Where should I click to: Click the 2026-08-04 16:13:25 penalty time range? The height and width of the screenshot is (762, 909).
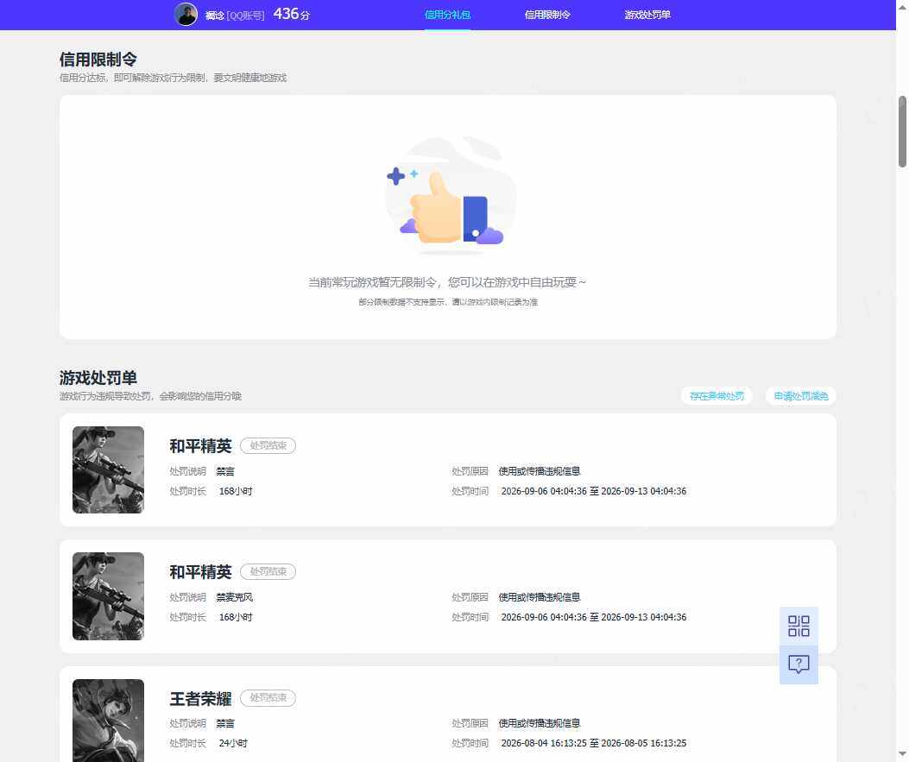coord(594,744)
